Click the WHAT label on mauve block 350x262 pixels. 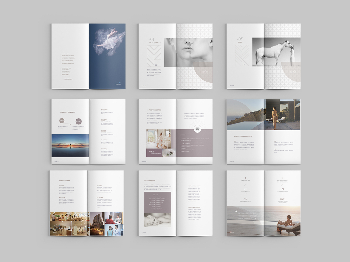pos(152,152)
